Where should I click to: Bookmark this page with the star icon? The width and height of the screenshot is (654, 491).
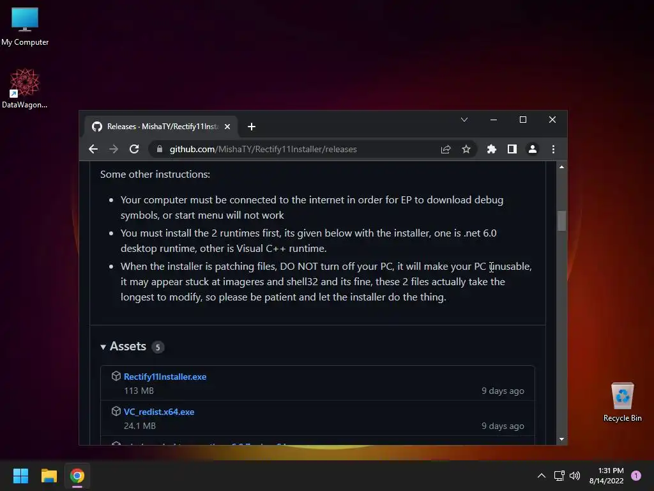[x=466, y=149]
